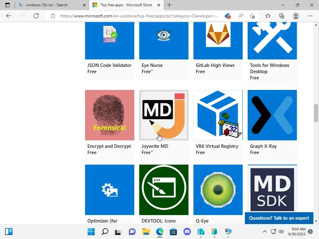319x239 pixels.
Task: Open Settings and more menu
Action: (310, 16)
